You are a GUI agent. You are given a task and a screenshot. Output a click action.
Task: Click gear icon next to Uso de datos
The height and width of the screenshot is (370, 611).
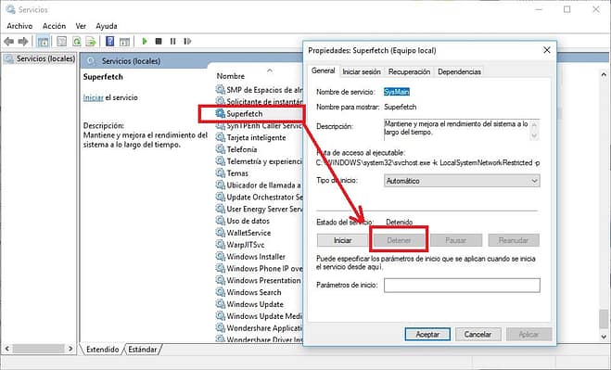click(220, 221)
